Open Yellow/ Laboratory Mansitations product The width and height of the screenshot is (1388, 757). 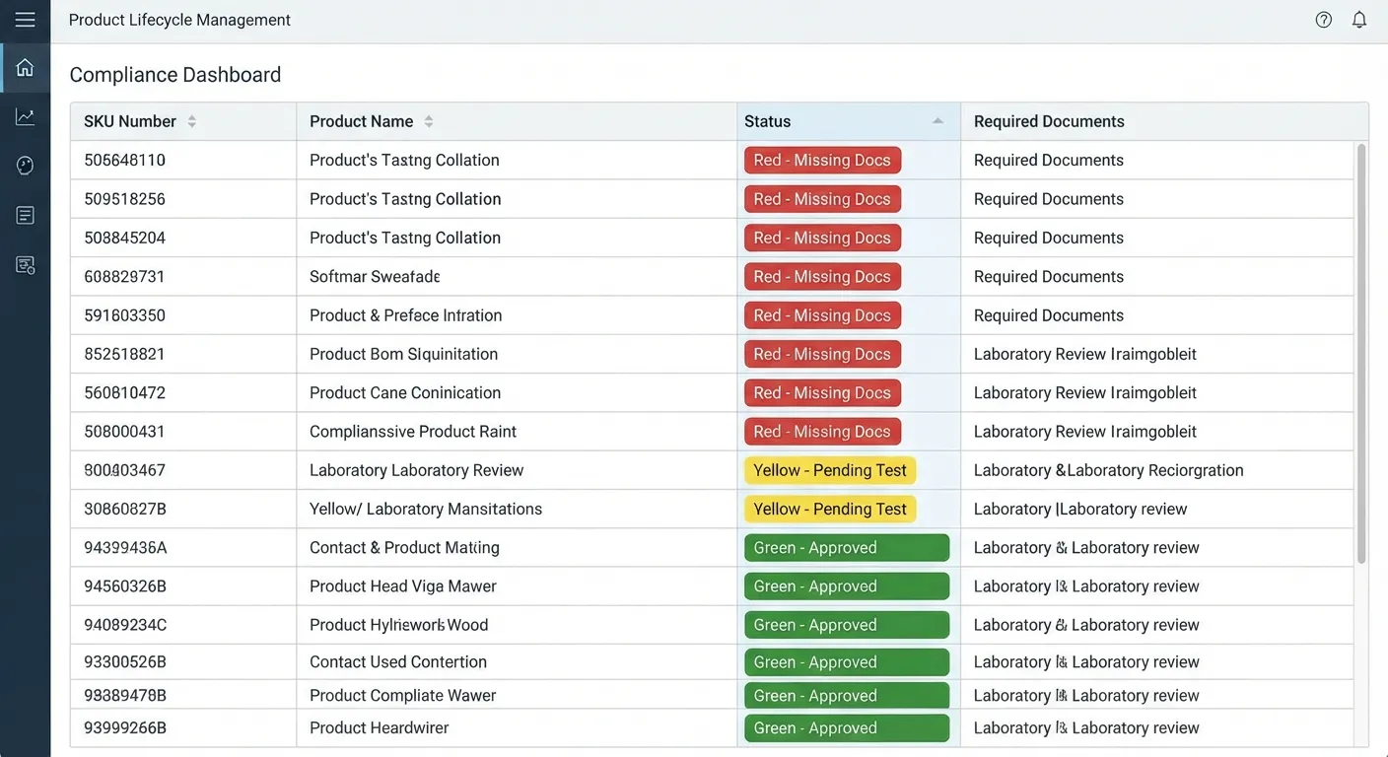[x=426, y=509]
